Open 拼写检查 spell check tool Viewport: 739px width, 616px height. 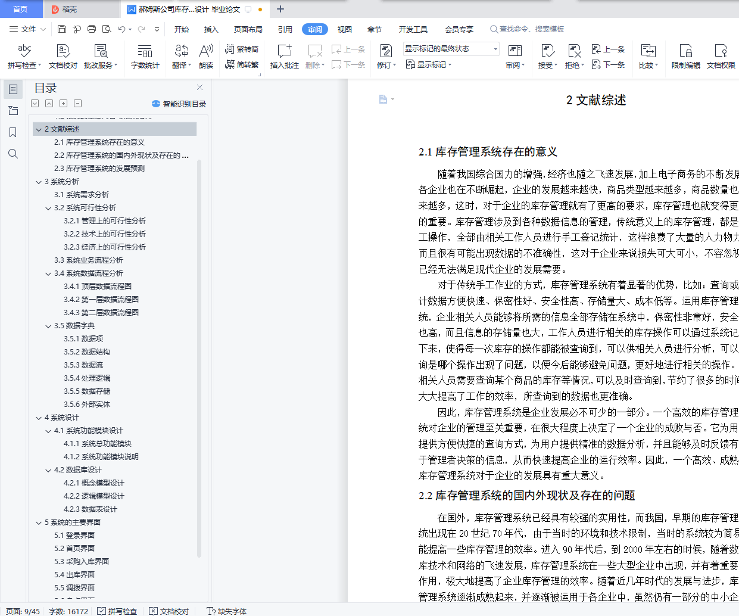(24, 56)
